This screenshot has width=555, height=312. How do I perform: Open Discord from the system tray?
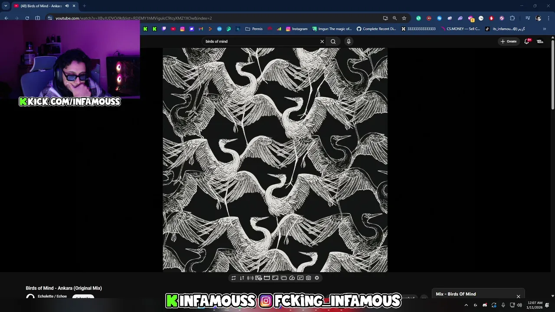(485, 305)
